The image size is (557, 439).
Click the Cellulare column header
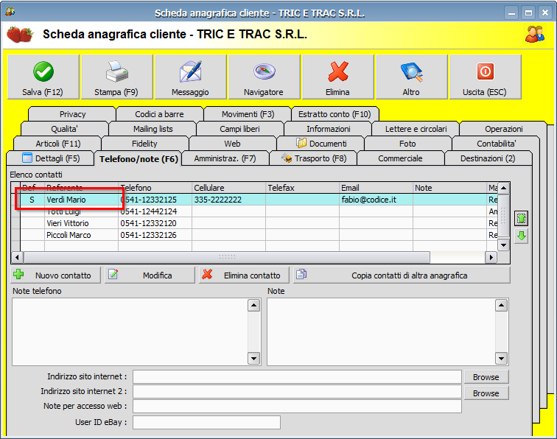(x=228, y=188)
